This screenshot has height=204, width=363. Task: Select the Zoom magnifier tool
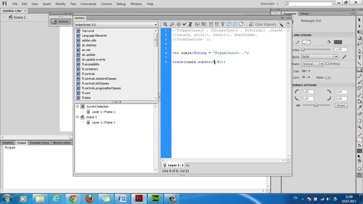tap(359, 127)
